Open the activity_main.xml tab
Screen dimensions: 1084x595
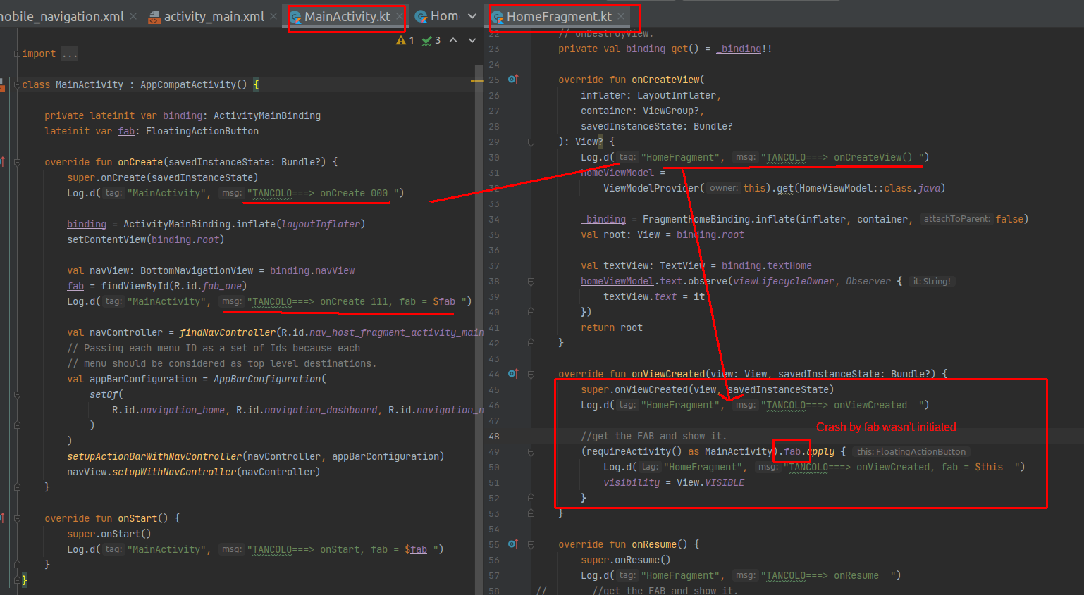pos(214,17)
